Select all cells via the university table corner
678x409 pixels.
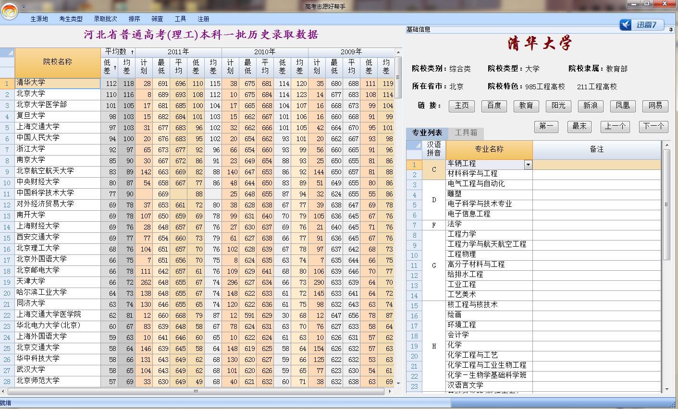[x=7, y=52]
